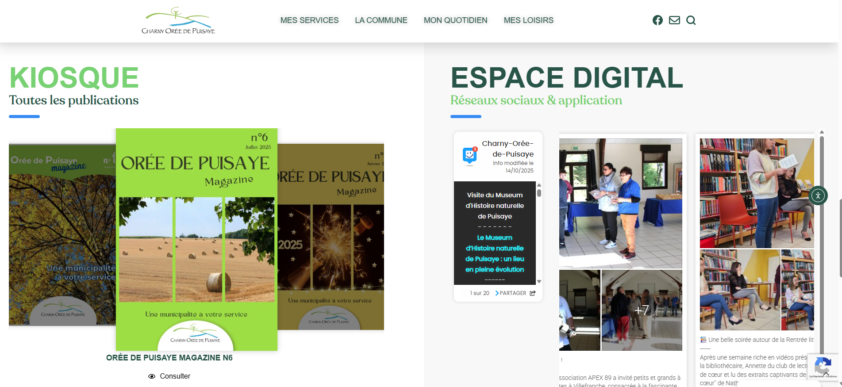
Task: Open the Mon Quotidien menu
Action: tap(455, 20)
